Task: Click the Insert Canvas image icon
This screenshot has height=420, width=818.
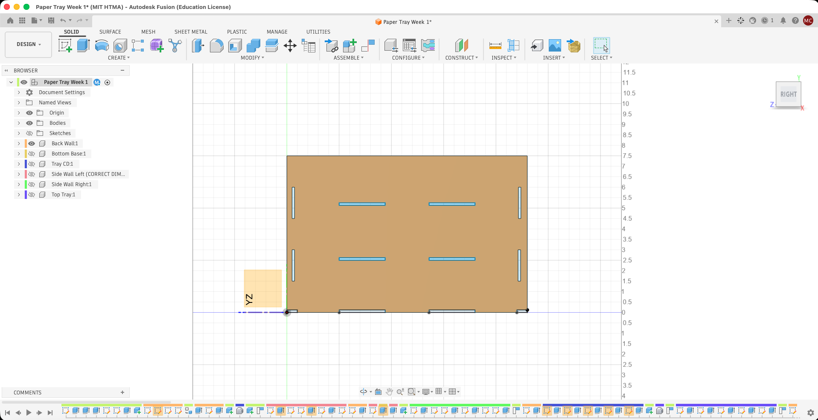Action: tap(555, 46)
